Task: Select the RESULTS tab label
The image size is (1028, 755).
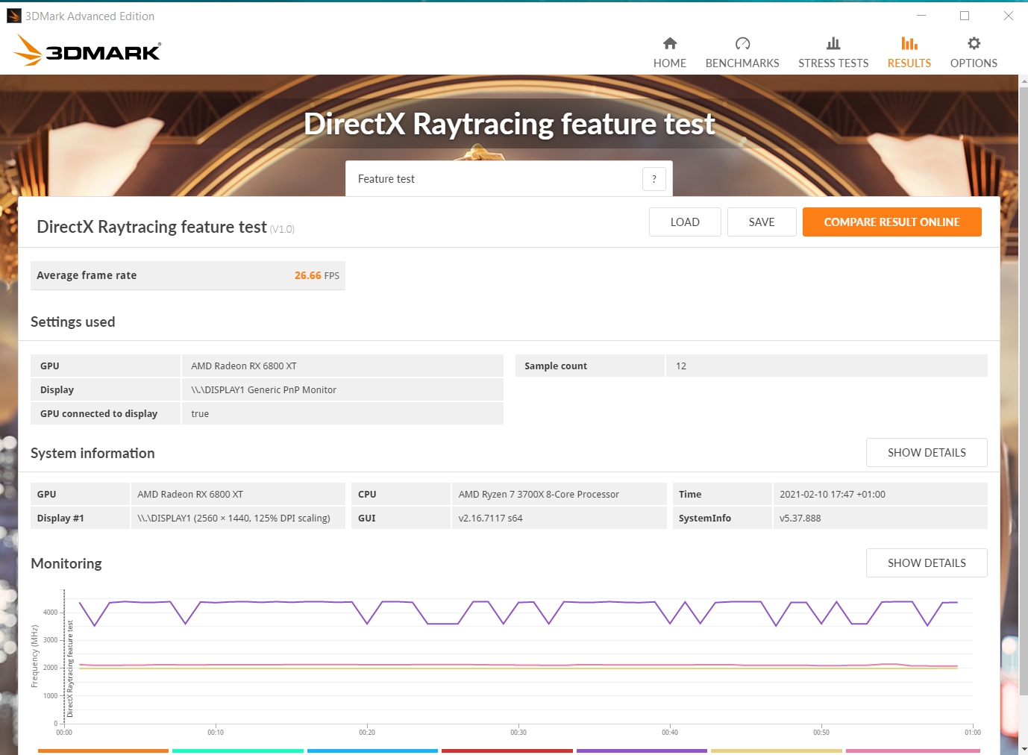Action: 909,63
